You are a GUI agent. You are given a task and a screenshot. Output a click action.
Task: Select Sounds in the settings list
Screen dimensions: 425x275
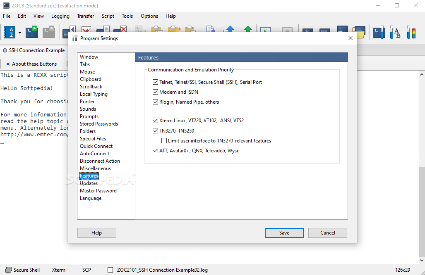click(88, 109)
